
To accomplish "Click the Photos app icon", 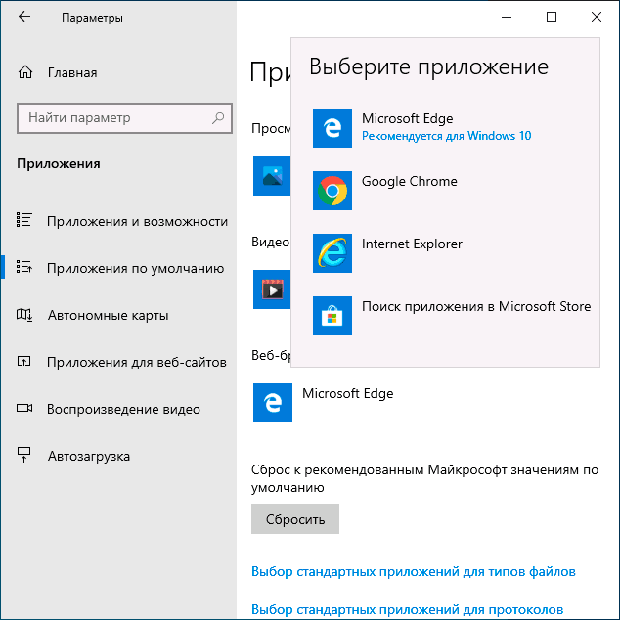I will [x=272, y=176].
